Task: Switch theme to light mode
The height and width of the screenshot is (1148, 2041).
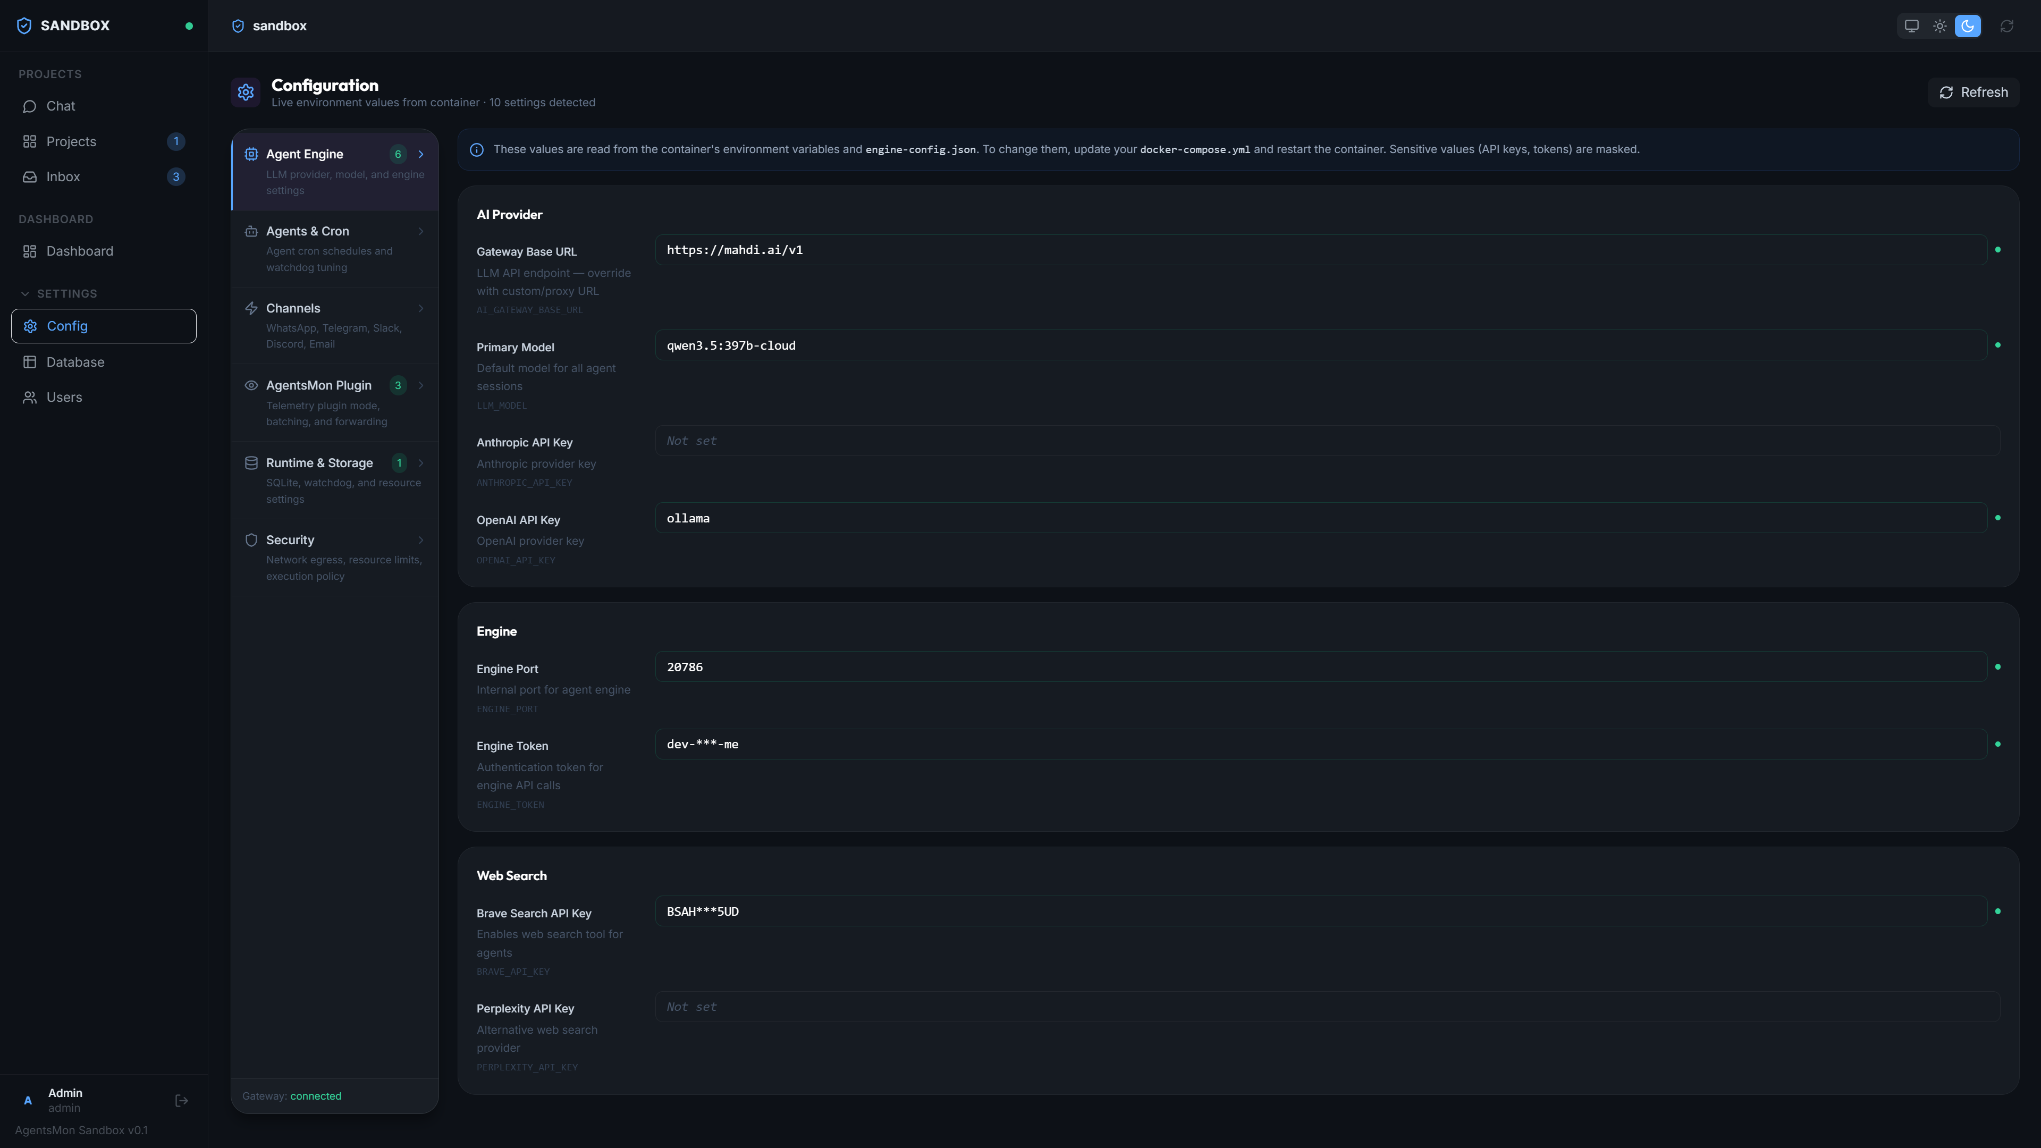Action: (x=1939, y=26)
